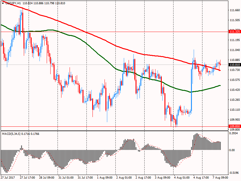Image resolution: width=241 pixels, height=181 pixels.
Task: Click the 4 Aug 17:00 time label
Action: (x=201, y=178)
